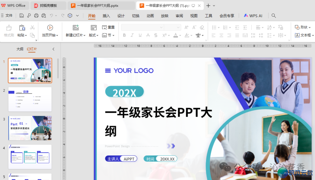The image size is (315, 180).
Task: Open the font name dropdown
Action: coord(161,27)
